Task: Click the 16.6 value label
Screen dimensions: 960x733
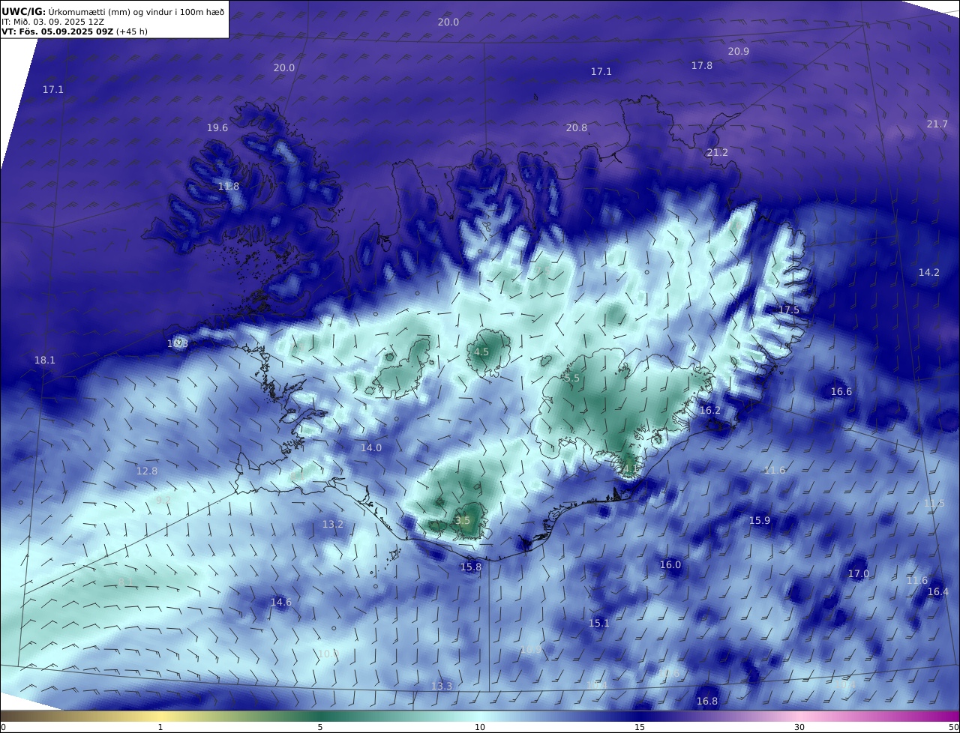Action: (841, 392)
